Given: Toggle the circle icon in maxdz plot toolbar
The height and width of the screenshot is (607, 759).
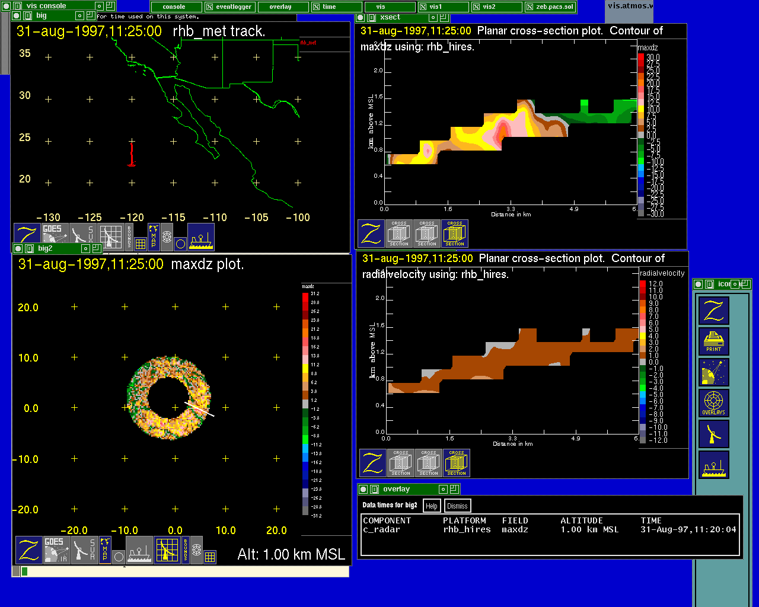Looking at the screenshot, I should click(119, 557).
